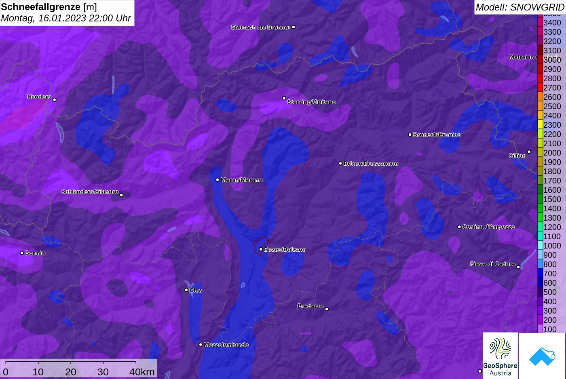566x379 pixels.
Task: Click the 1500 m green legend swatch
Action: (540, 199)
